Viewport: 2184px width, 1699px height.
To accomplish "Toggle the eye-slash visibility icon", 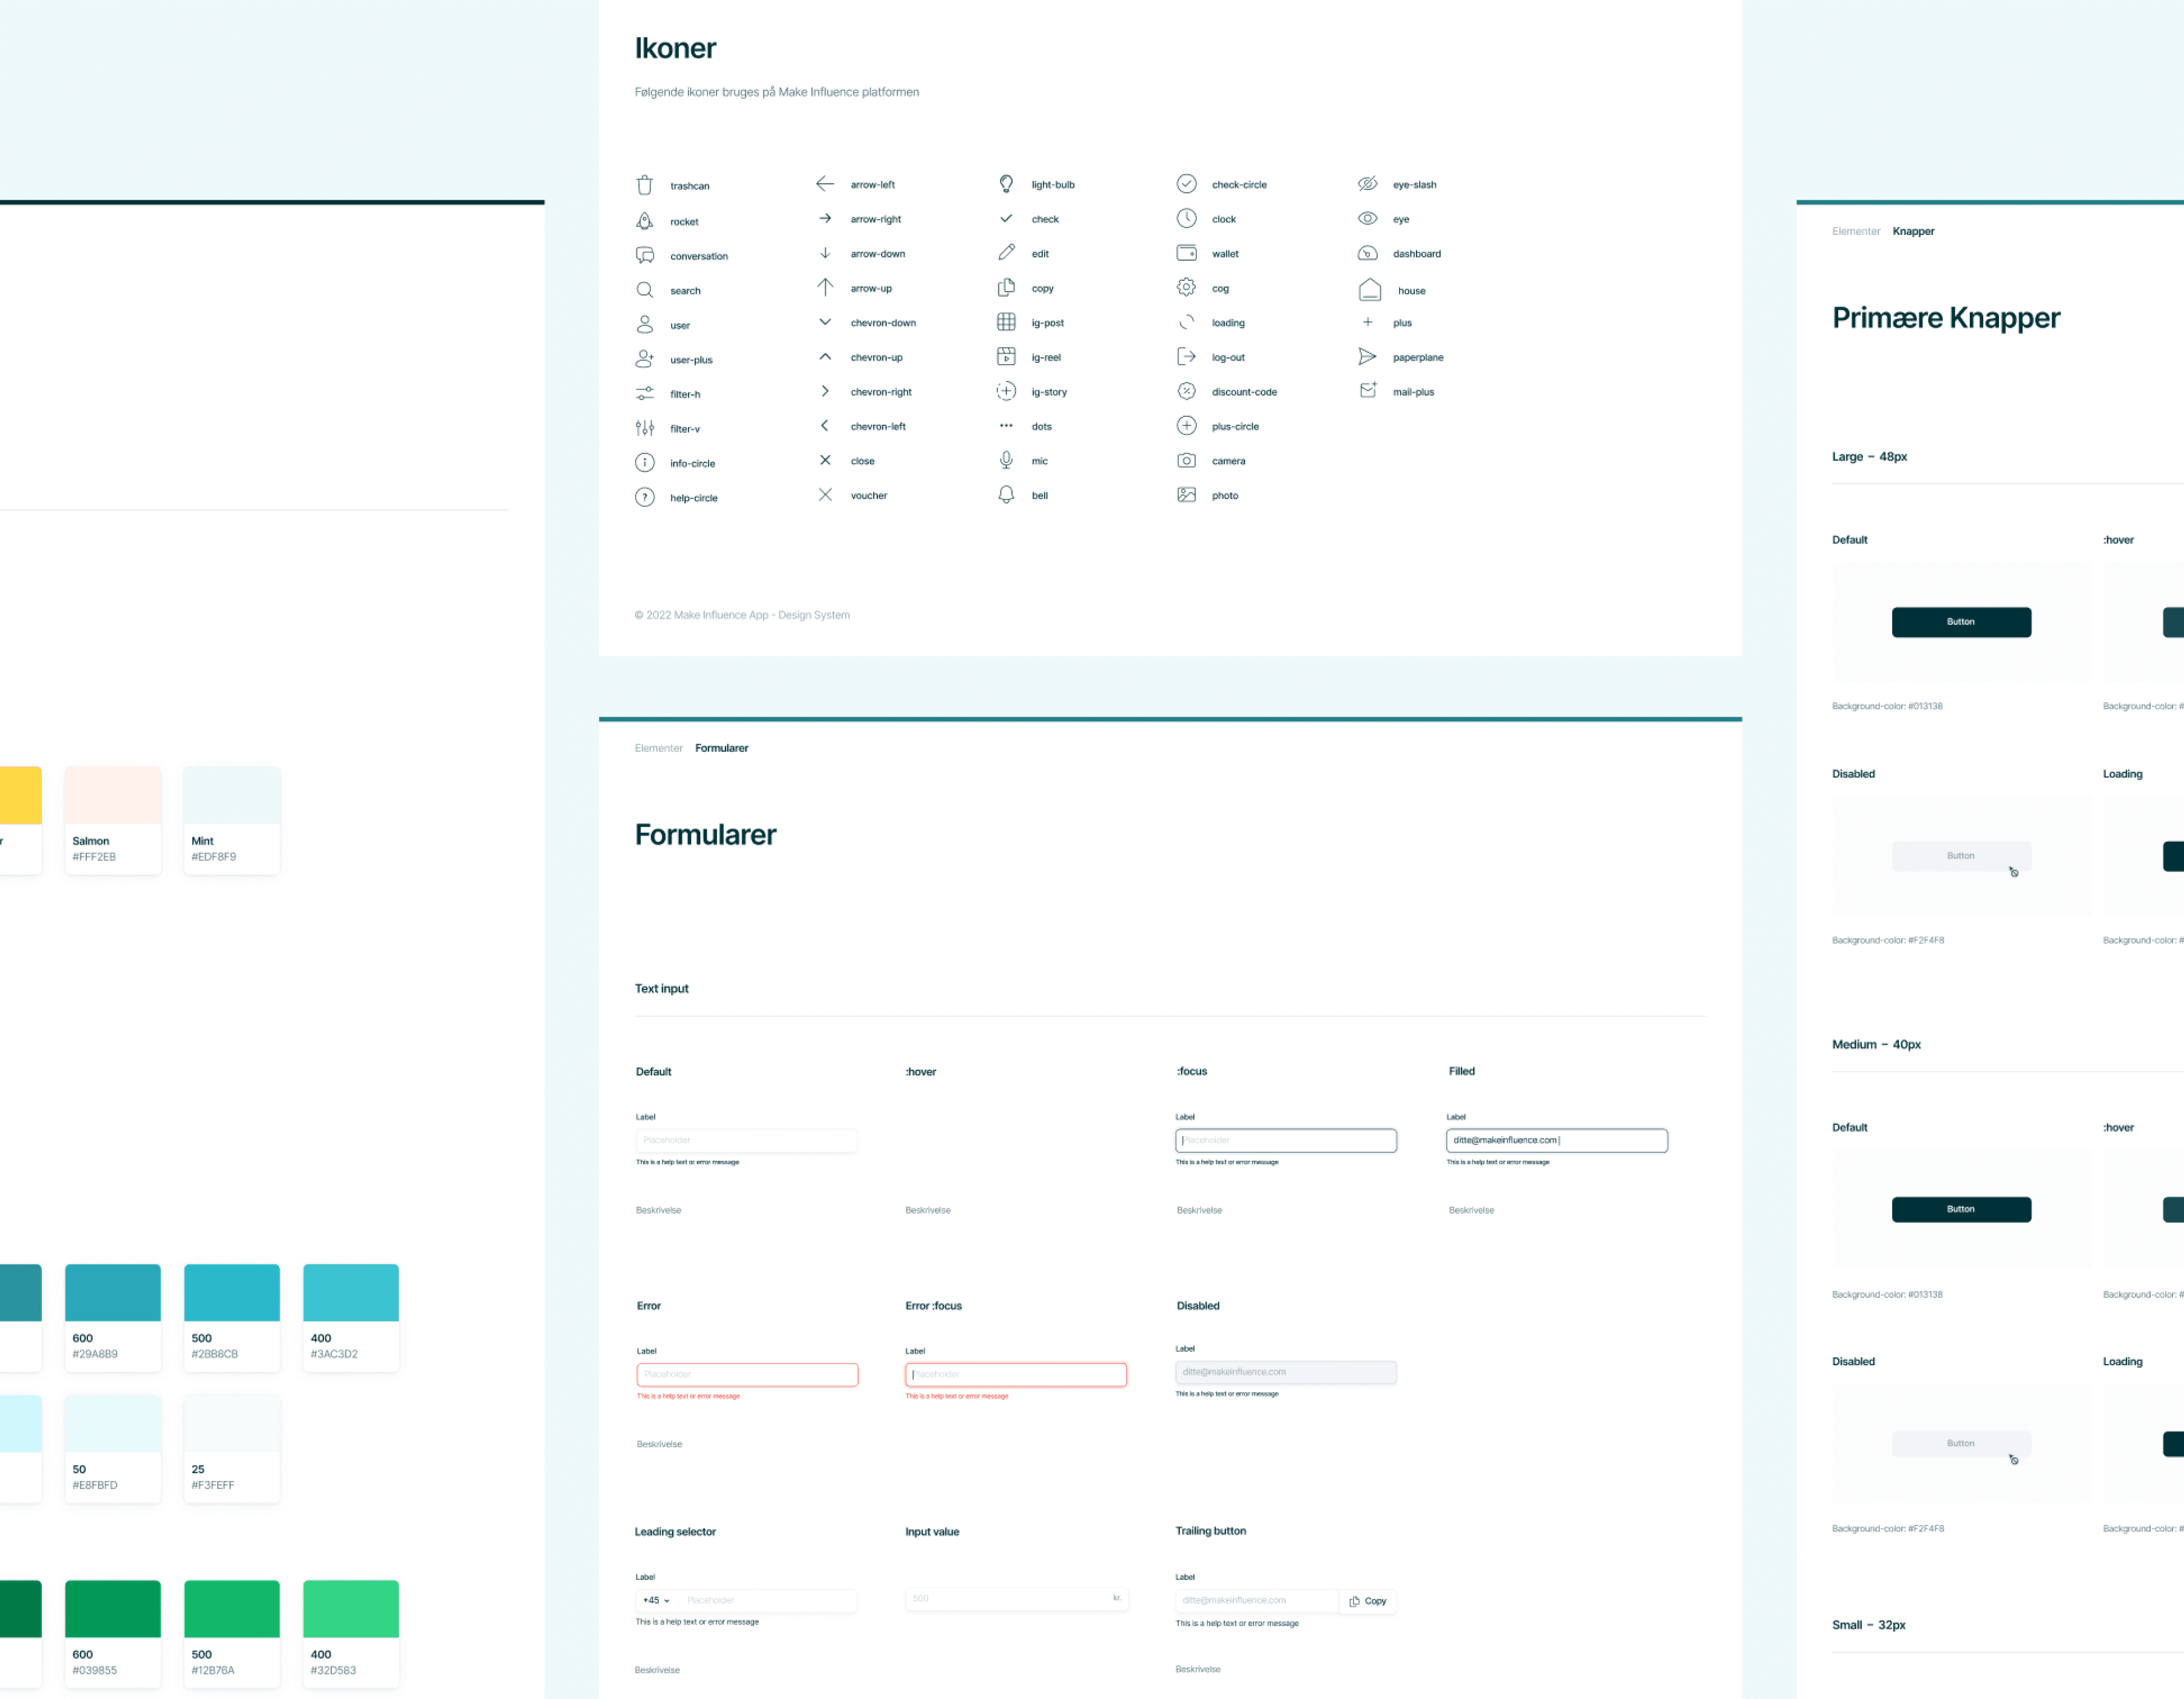I will click(x=1367, y=184).
